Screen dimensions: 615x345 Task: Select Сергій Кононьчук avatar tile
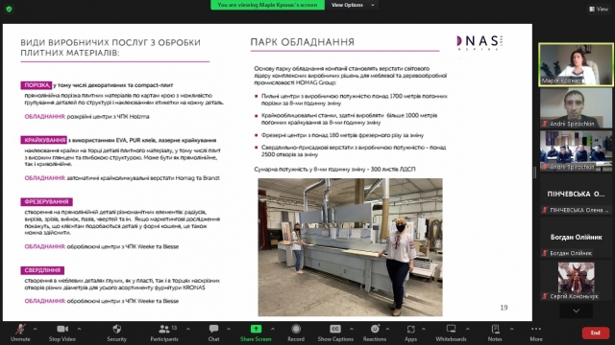point(576,280)
